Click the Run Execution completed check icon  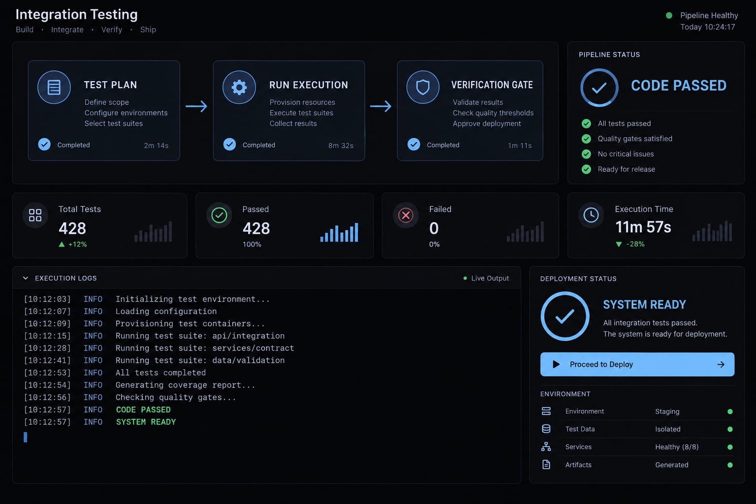[229, 145]
